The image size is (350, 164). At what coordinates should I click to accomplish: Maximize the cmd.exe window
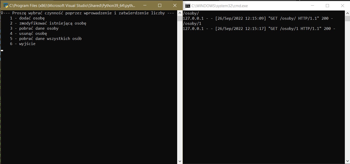tap(327, 6)
